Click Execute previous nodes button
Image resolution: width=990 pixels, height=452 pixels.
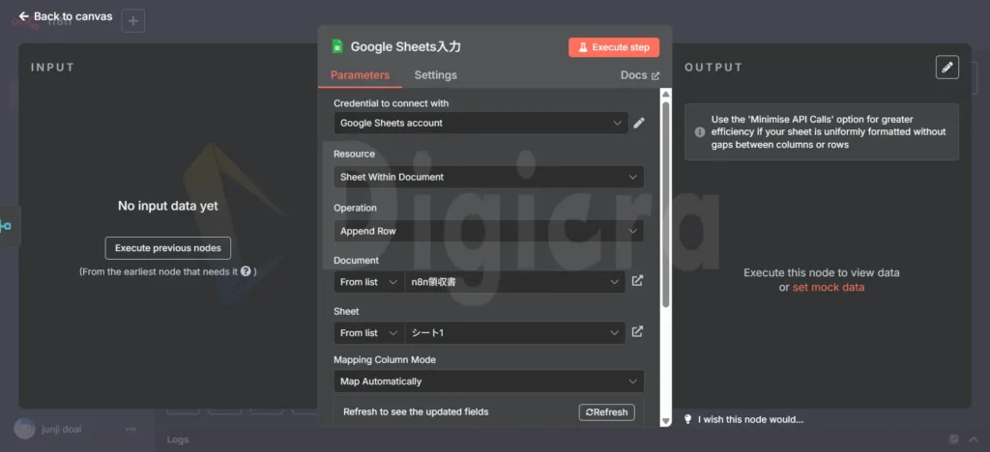pyautogui.click(x=168, y=248)
